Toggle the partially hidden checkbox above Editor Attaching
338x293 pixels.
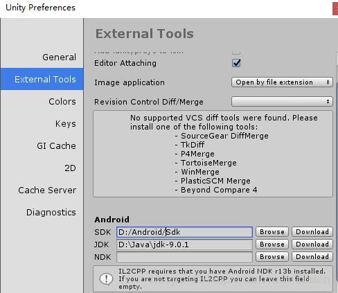tap(236, 53)
